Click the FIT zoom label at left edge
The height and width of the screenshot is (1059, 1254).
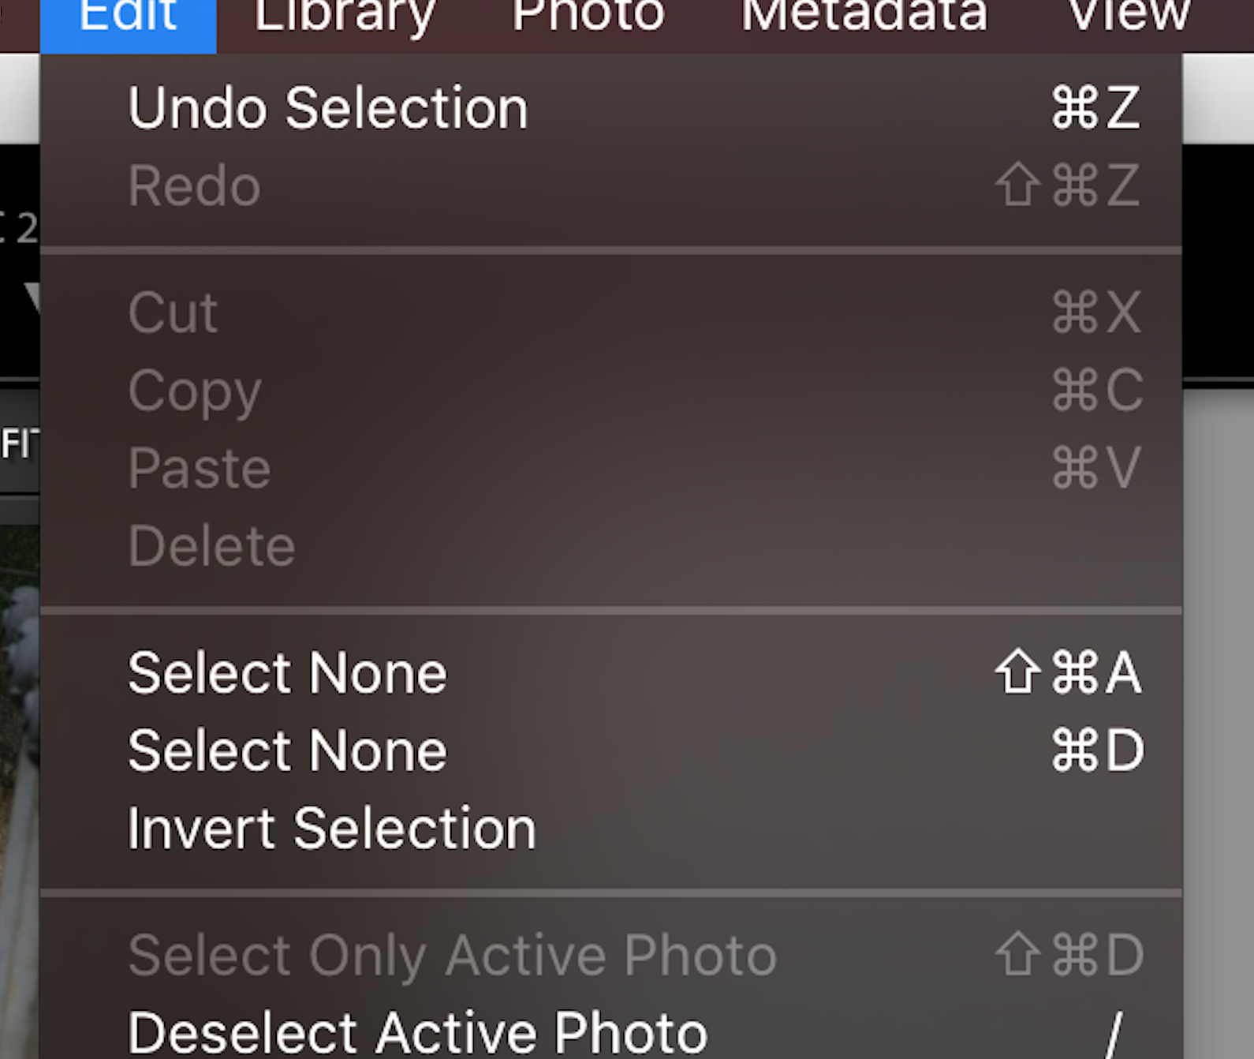tap(17, 443)
